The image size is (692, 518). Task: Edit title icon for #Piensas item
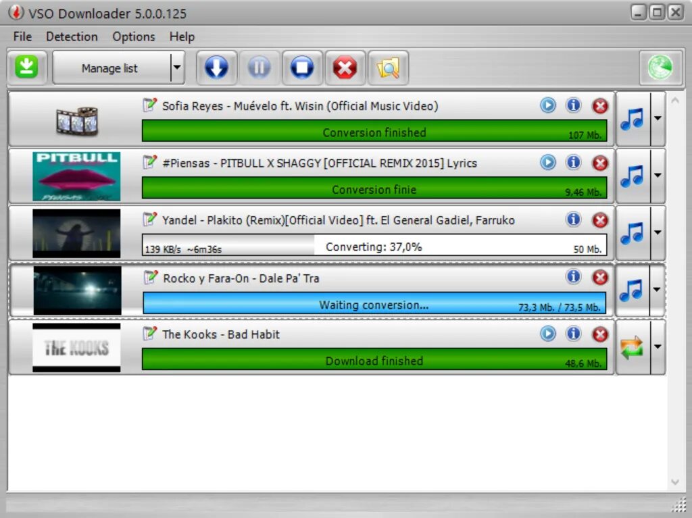pos(149,162)
